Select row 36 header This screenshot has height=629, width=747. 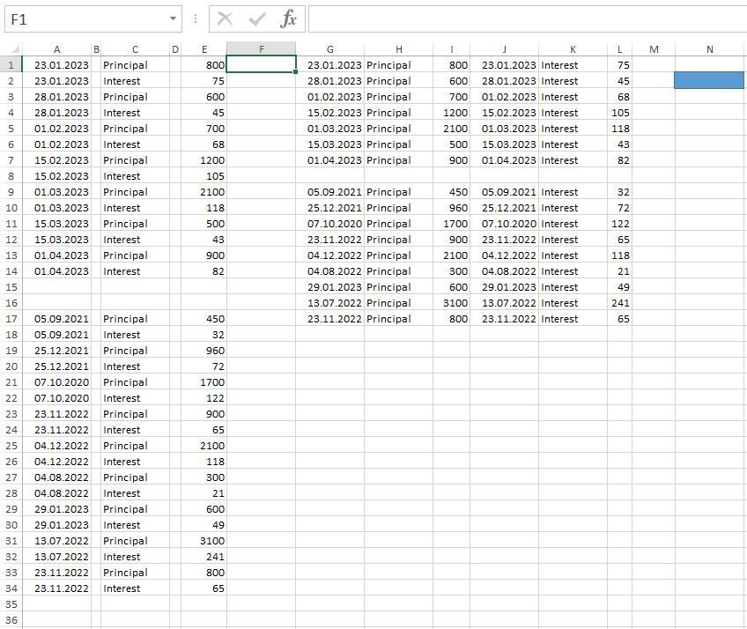coord(11,620)
